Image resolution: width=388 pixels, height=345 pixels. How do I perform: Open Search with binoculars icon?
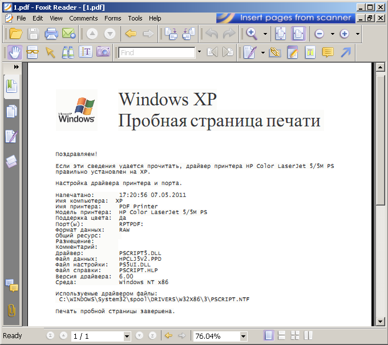click(x=68, y=52)
